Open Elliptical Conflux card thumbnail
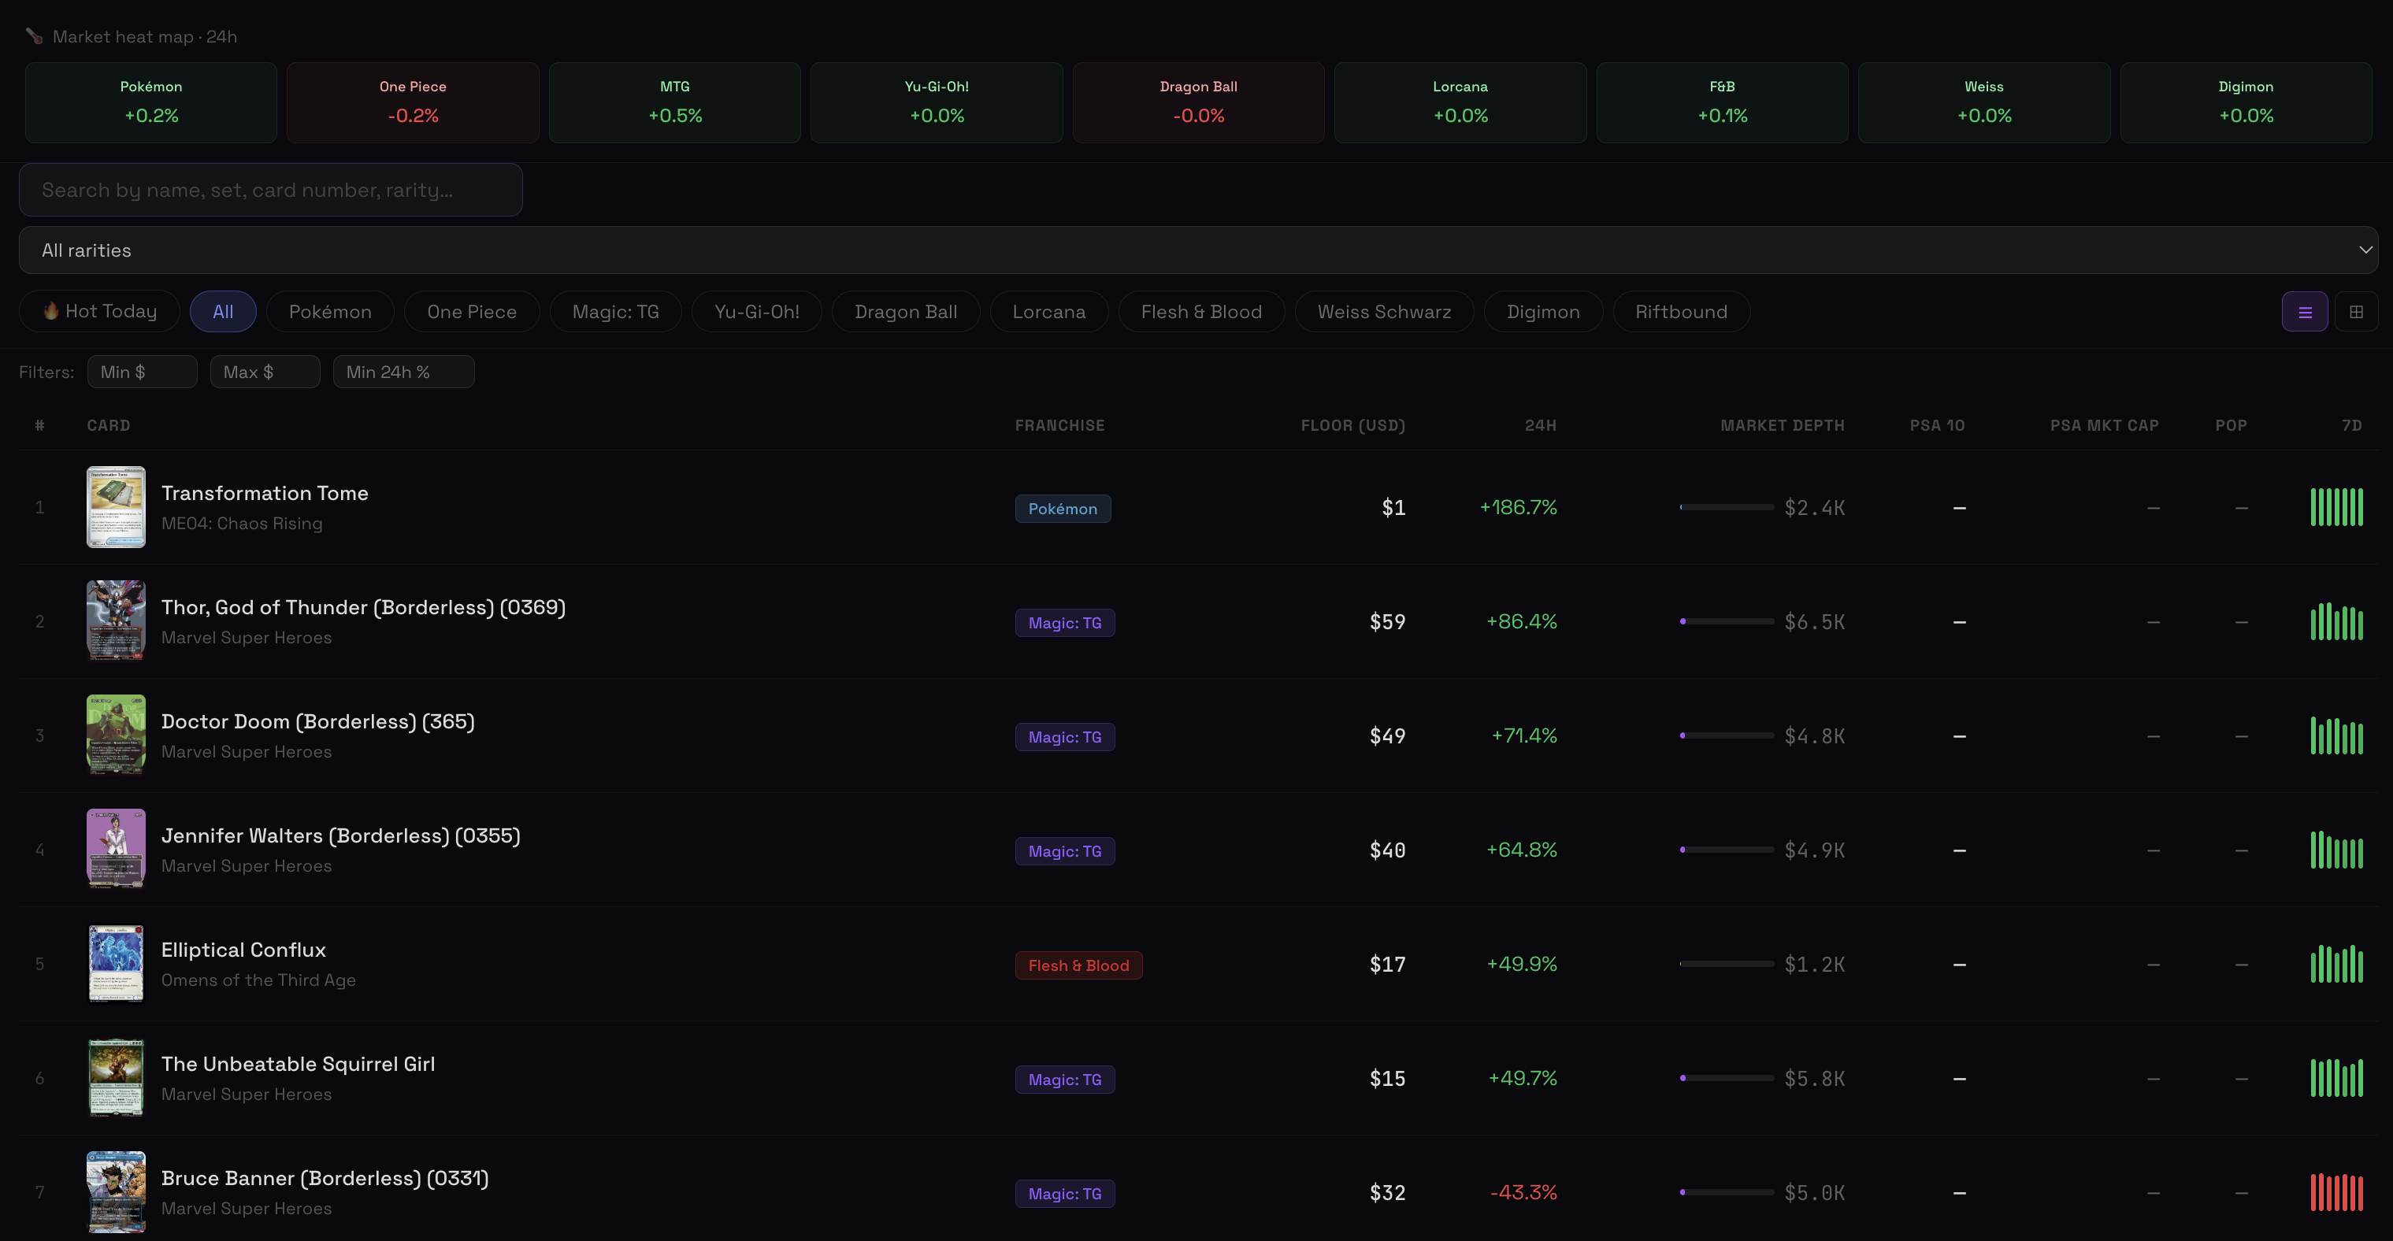This screenshot has height=1241, width=2393. [x=116, y=963]
